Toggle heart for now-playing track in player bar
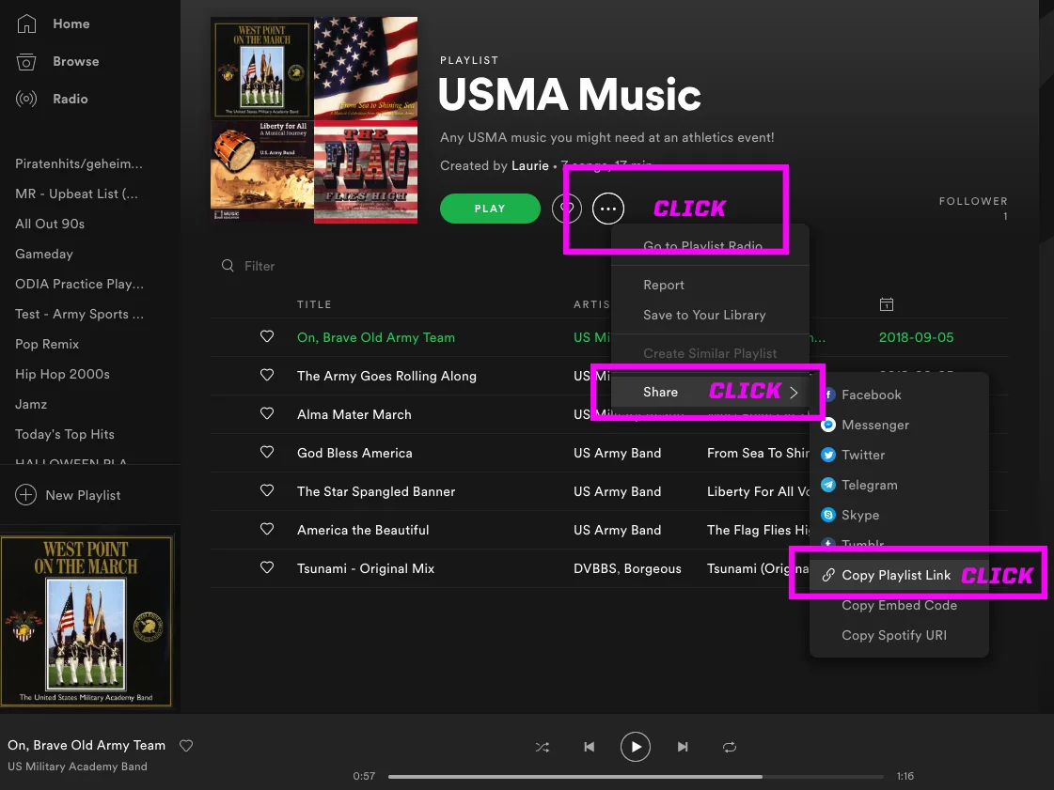This screenshot has width=1054, height=790. tap(186, 746)
